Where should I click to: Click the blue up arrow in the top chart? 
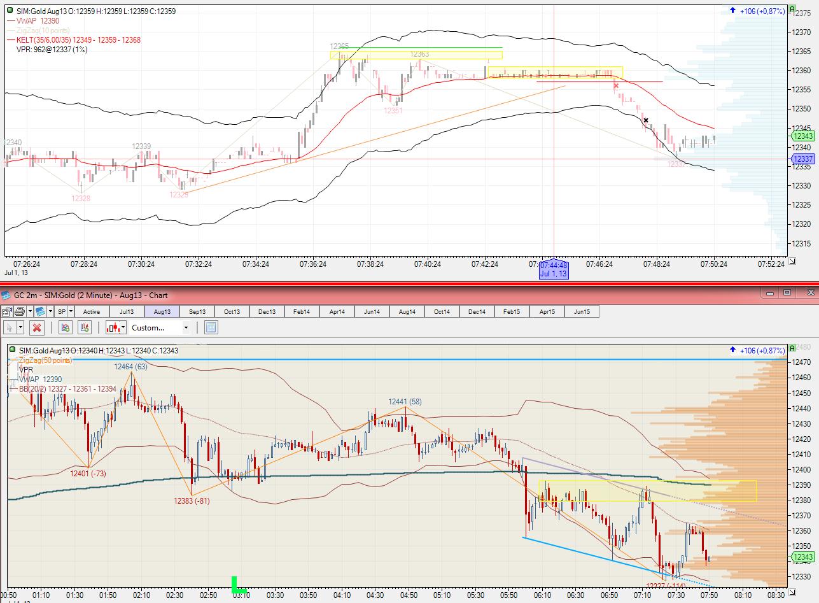(x=733, y=11)
